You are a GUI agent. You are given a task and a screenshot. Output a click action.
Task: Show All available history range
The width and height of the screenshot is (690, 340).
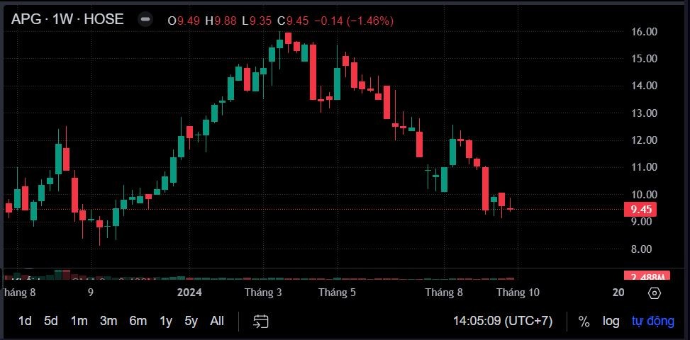tap(217, 321)
